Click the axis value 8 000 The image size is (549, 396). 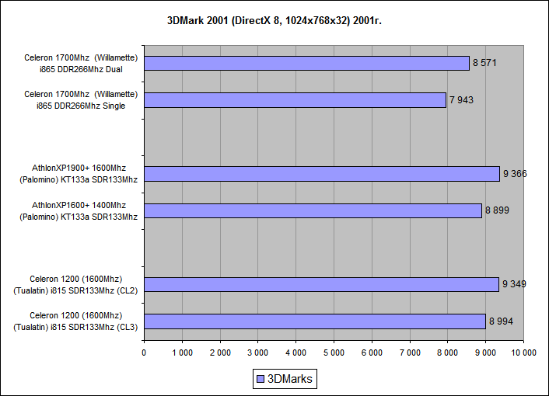pyautogui.click(x=447, y=353)
